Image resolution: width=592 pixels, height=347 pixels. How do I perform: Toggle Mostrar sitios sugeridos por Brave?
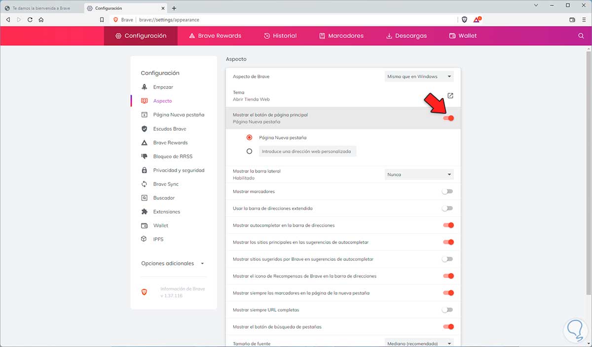(x=447, y=259)
